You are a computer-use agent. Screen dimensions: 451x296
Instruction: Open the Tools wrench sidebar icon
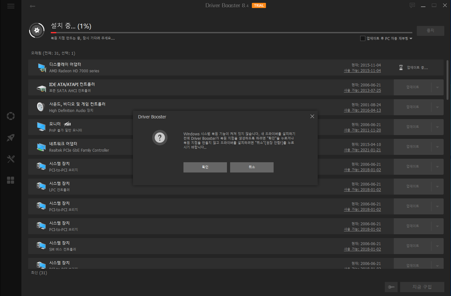coord(11,159)
